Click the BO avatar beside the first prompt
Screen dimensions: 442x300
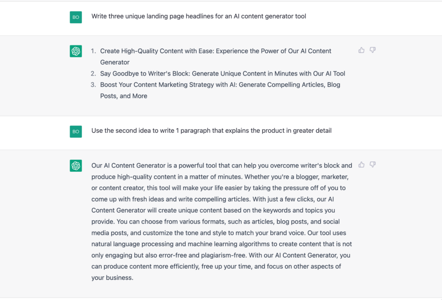[76, 17]
